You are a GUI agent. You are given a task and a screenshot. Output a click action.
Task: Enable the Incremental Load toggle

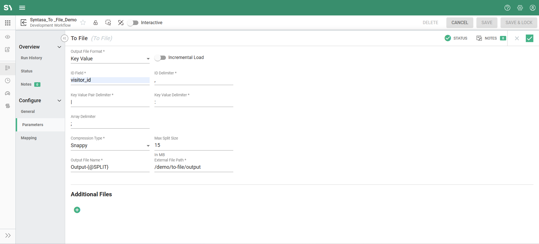(x=160, y=58)
